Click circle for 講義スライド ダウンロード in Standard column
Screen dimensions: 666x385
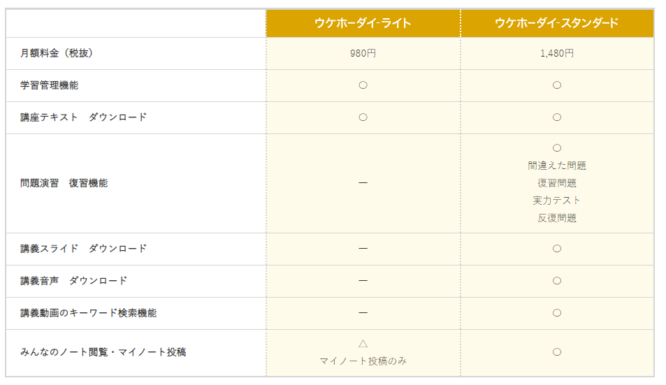[x=557, y=249]
